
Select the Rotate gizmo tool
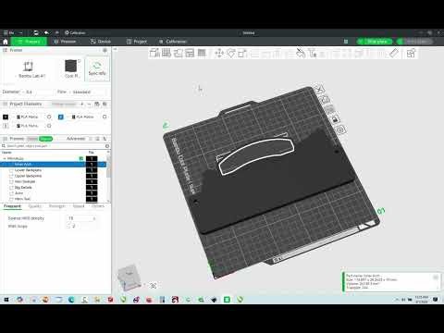pyautogui.click(x=231, y=53)
